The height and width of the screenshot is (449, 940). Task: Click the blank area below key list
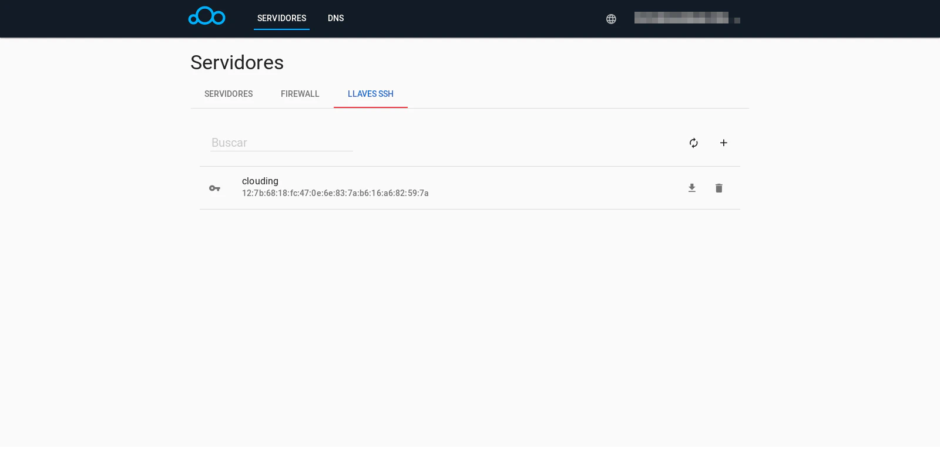pos(470,323)
